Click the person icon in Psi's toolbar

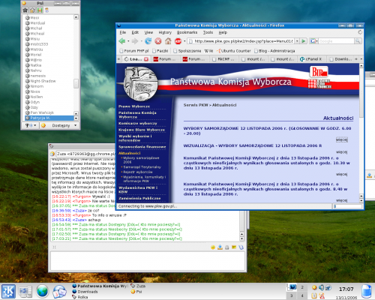click(46, 10)
